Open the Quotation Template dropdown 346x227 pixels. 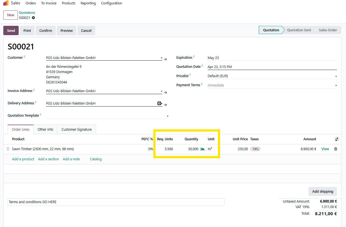167,116
